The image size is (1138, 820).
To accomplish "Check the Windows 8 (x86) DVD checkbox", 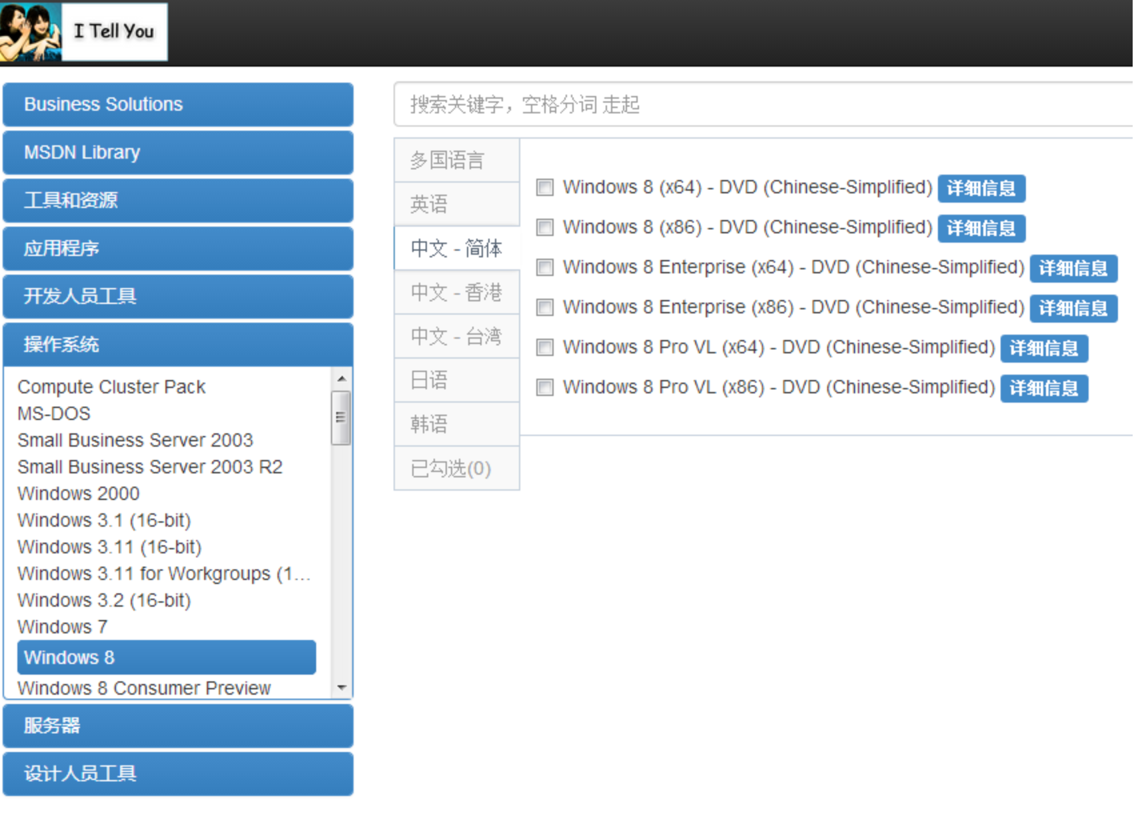I will point(545,227).
